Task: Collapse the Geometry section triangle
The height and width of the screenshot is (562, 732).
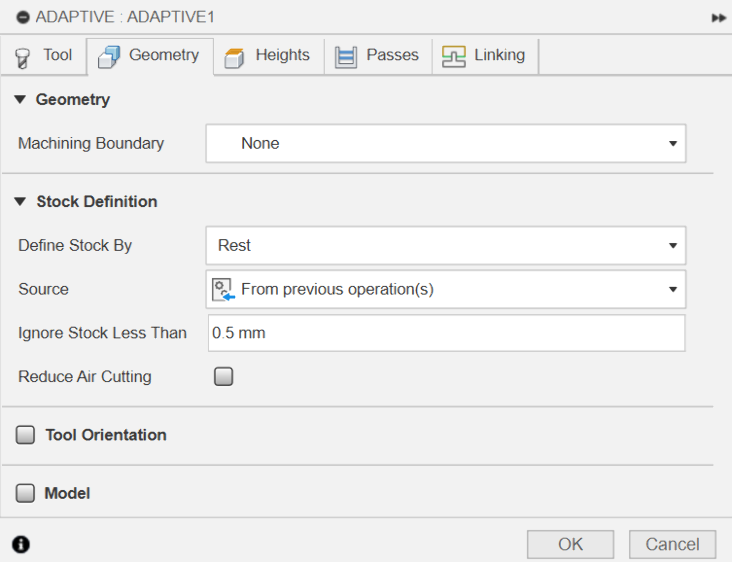Action: [20, 100]
